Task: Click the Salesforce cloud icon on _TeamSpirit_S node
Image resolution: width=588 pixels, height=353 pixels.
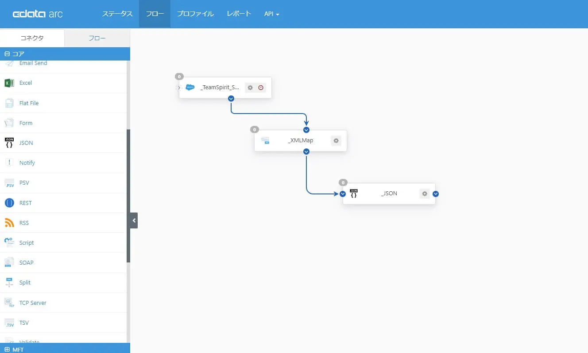Action: point(190,87)
